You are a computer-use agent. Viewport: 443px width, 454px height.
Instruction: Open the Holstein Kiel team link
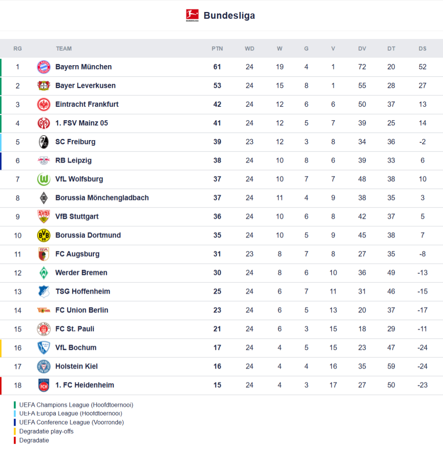77,366
